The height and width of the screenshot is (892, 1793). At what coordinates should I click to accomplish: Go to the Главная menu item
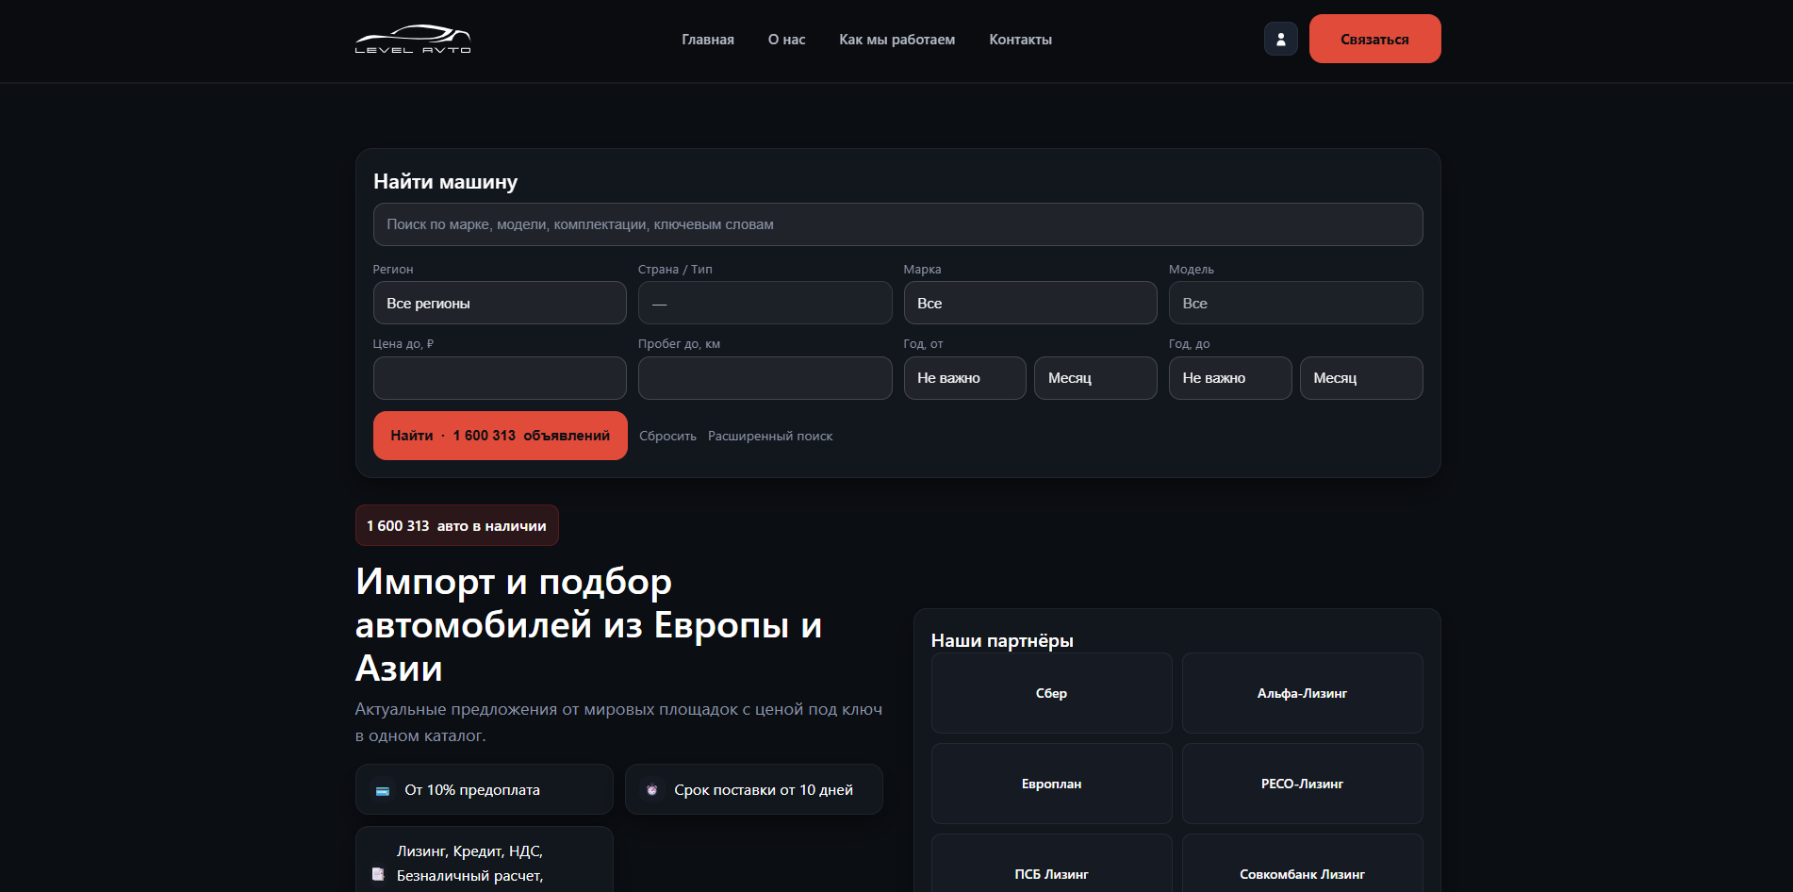[x=708, y=40]
